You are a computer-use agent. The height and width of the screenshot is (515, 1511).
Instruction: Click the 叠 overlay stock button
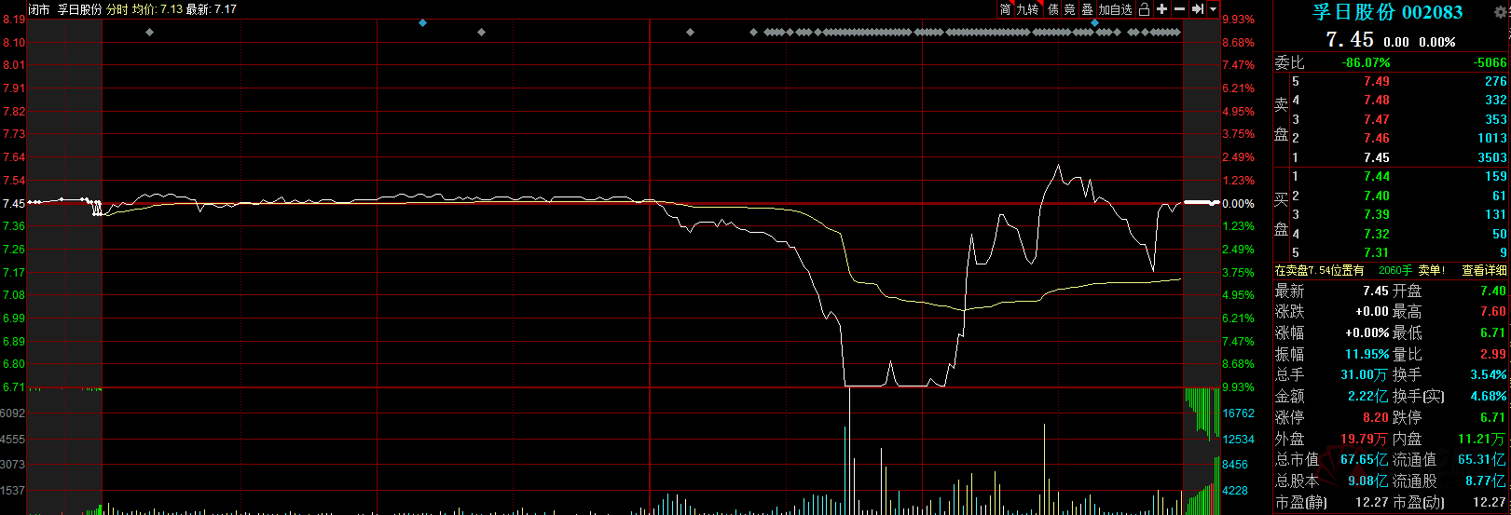(1087, 9)
